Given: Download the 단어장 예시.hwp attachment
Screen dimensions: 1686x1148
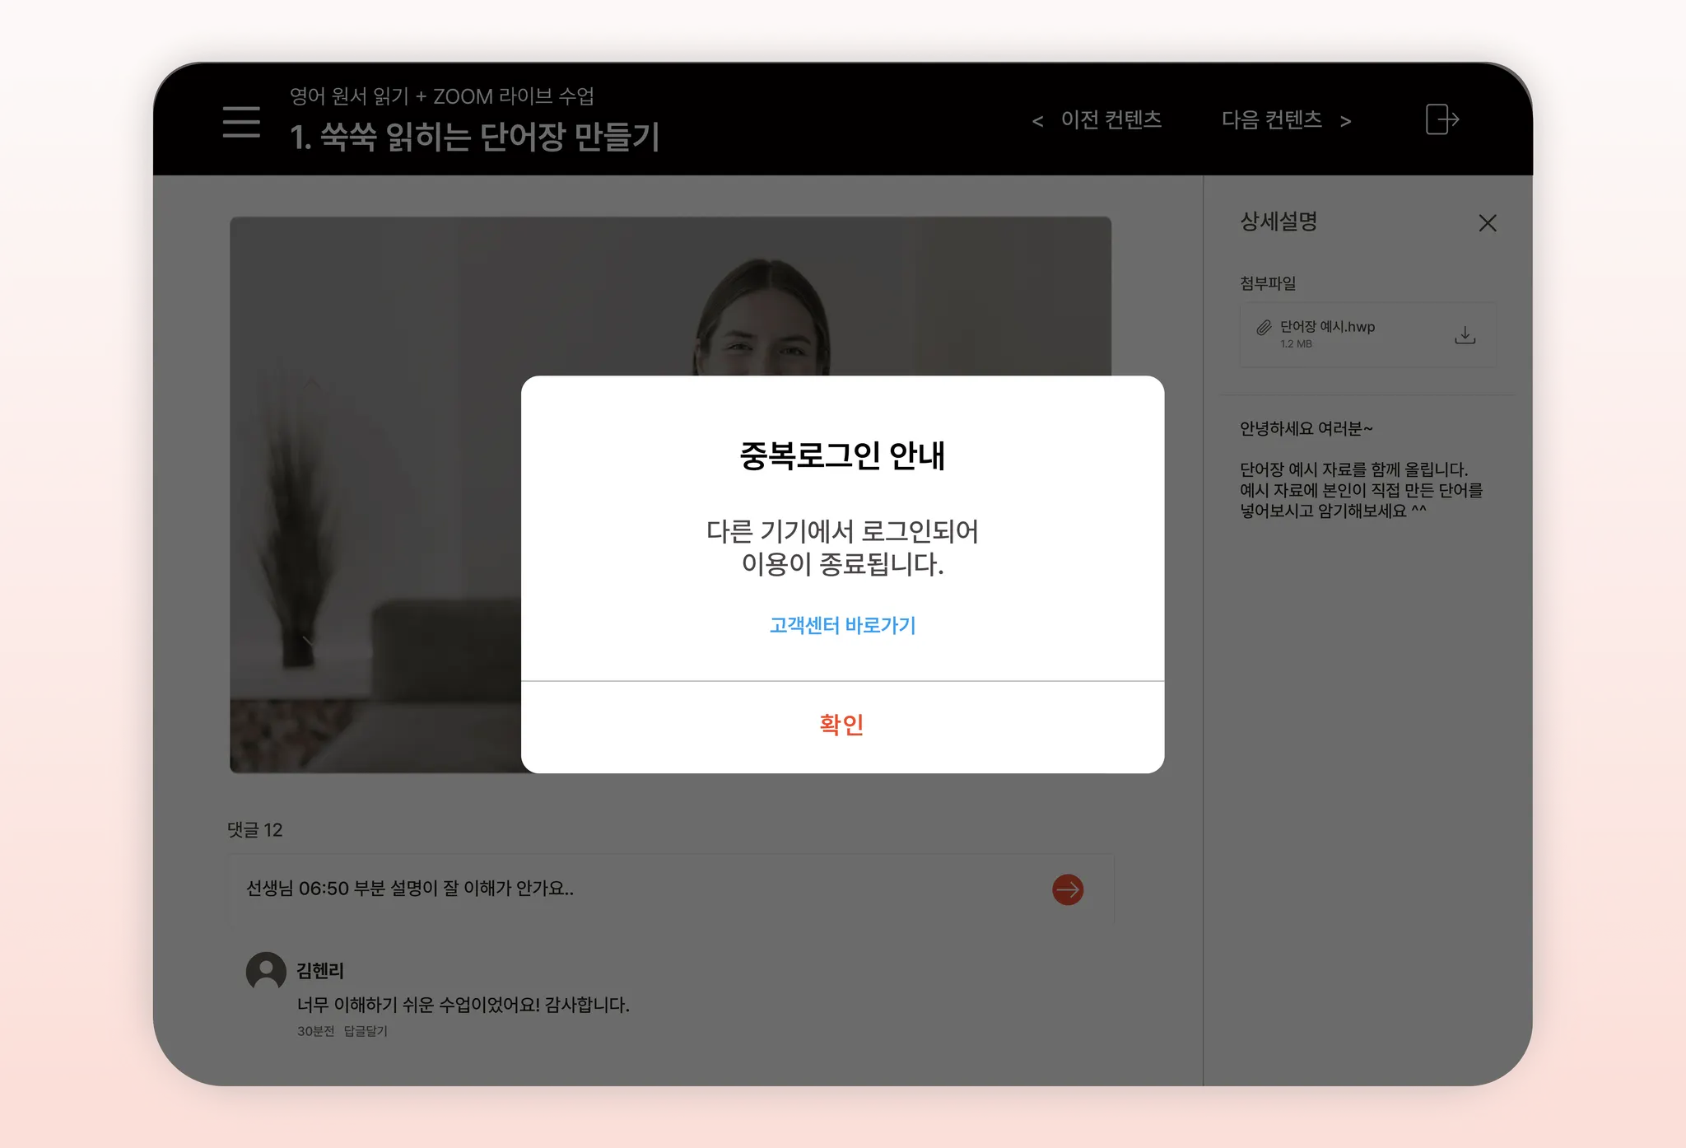Looking at the screenshot, I should pyautogui.click(x=1465, y=335).
